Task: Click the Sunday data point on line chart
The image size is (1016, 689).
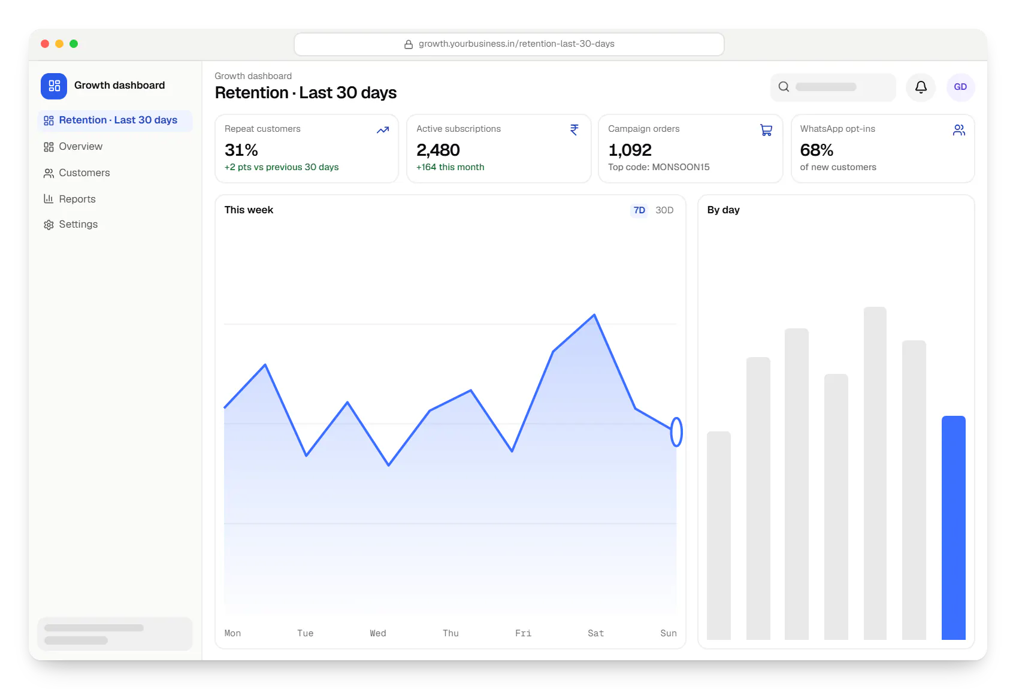Action: pyautogui.click(x=676, y=432)
